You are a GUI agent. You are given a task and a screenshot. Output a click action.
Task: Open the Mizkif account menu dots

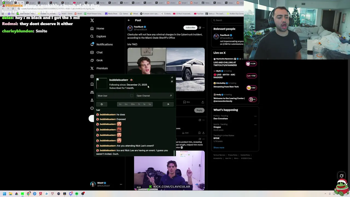pos(121,184)
